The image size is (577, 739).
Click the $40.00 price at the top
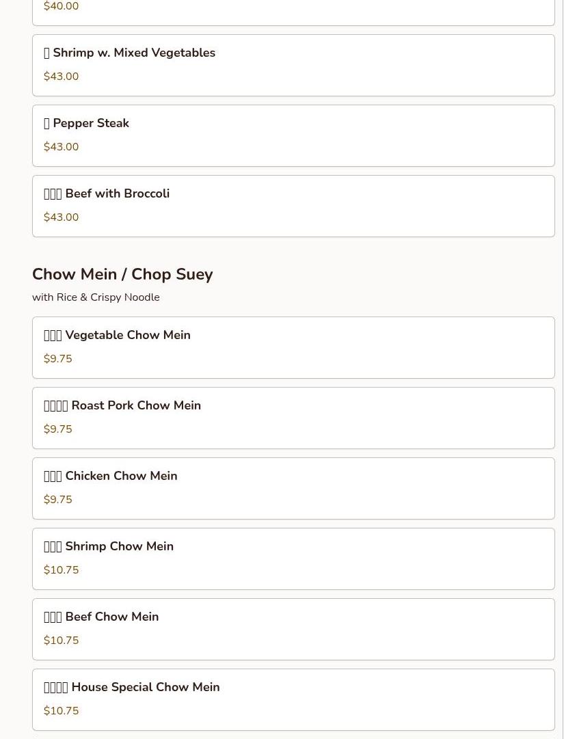61,7
